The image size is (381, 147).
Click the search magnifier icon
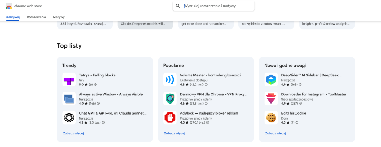point(178,6)
